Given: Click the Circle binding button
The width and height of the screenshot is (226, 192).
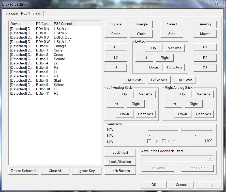Looking at the screenshot, I should click(x=141, y=34).
